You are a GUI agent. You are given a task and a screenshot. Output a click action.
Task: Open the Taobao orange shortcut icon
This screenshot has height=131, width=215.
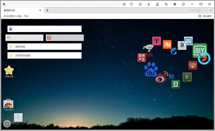point(167,44)
